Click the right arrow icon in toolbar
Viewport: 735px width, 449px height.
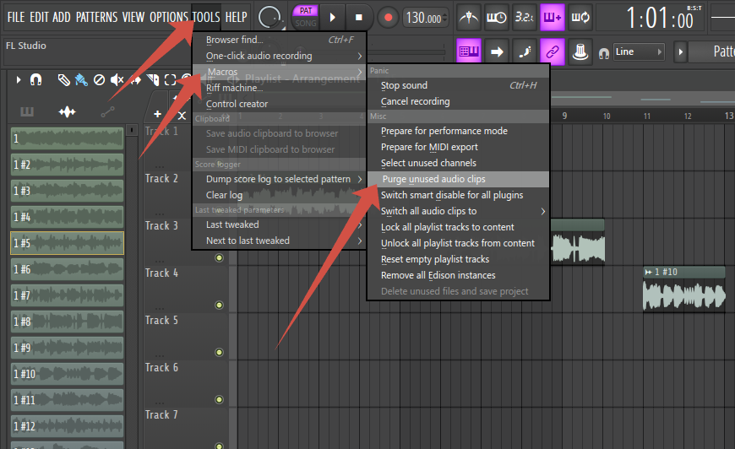pyautogui.click(x=497, y=51)
